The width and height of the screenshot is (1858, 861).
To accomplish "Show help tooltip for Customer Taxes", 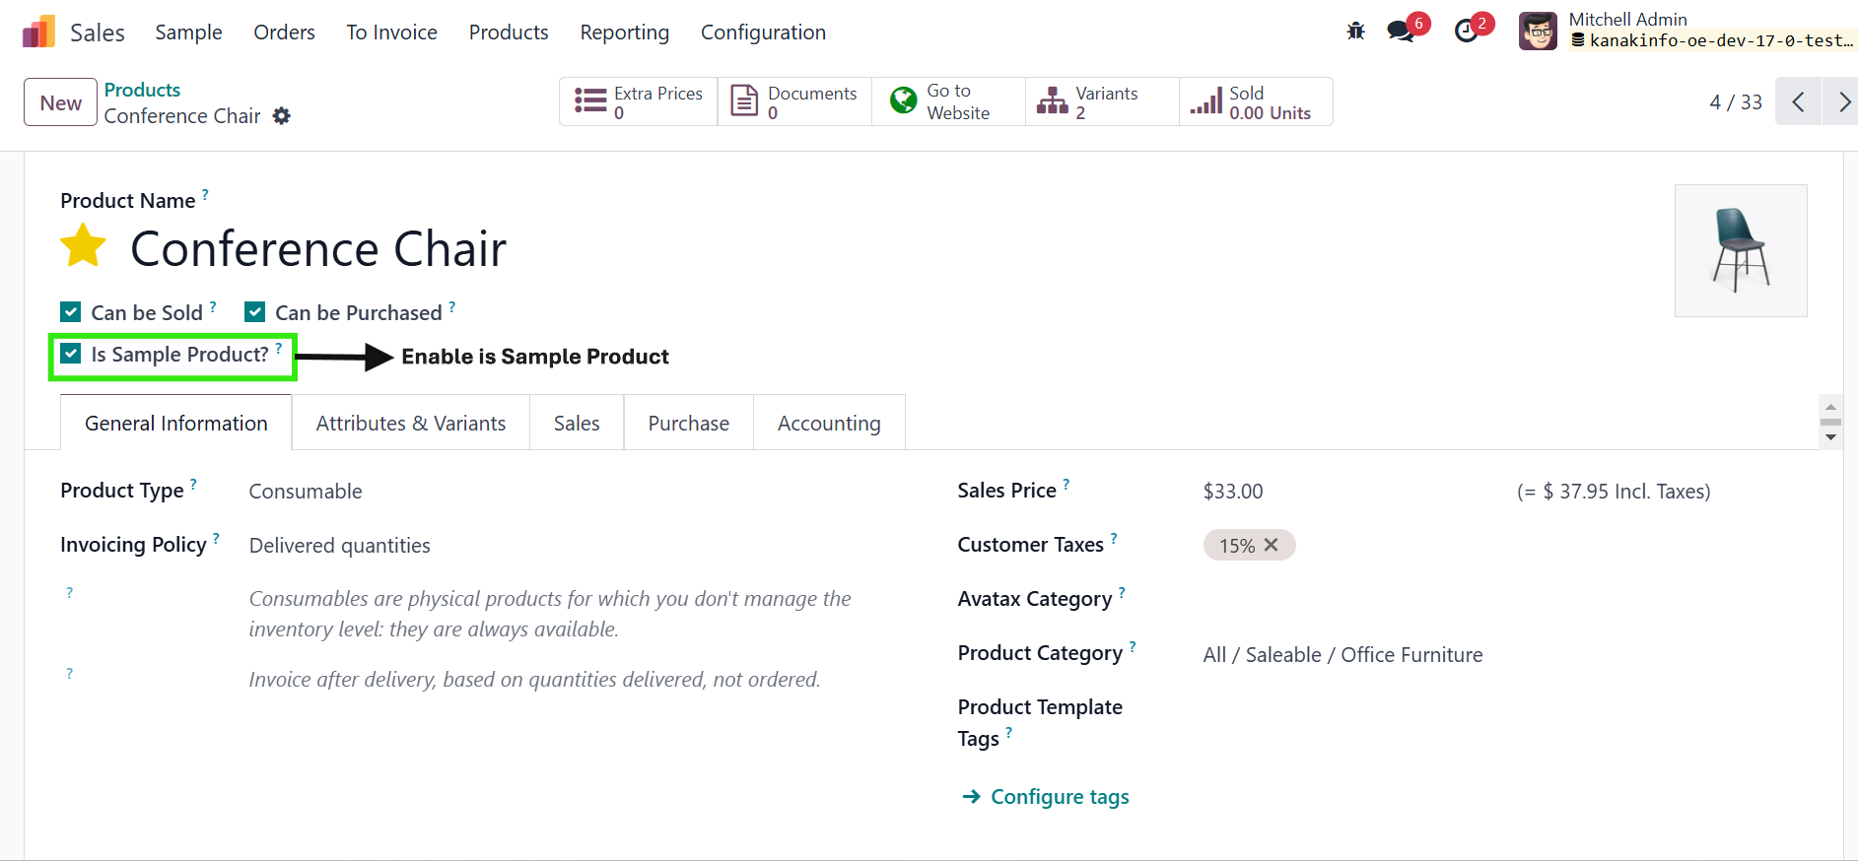I will pyautogui.click(x=1114, y=538).
